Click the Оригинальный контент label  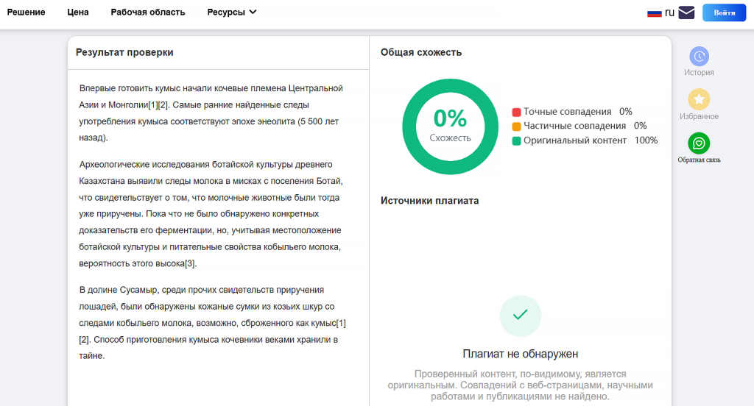tap(575, 140)
